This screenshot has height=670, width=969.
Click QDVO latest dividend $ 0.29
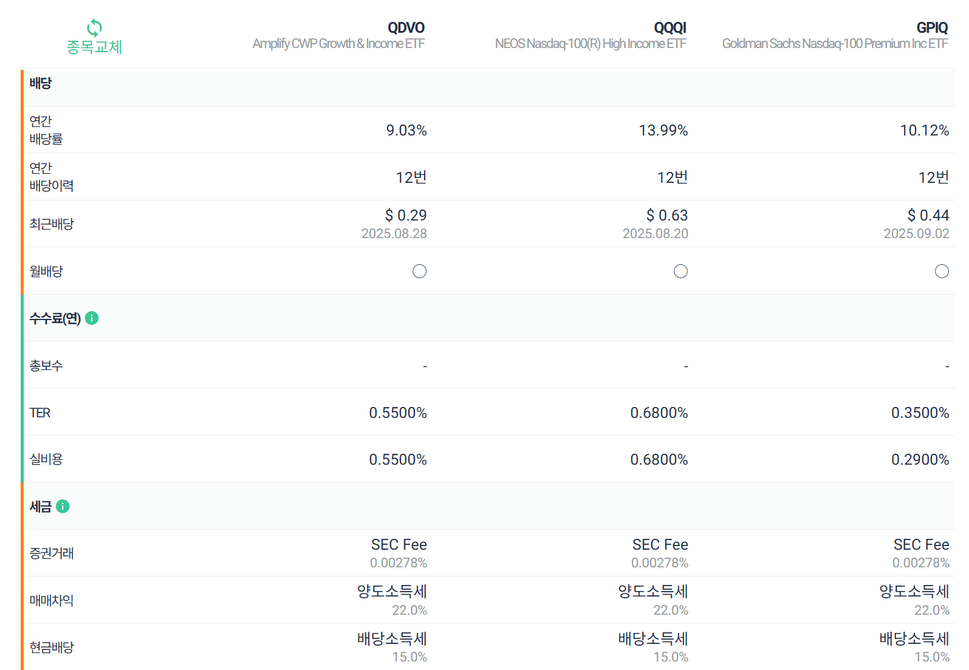(x=406, y=215)
